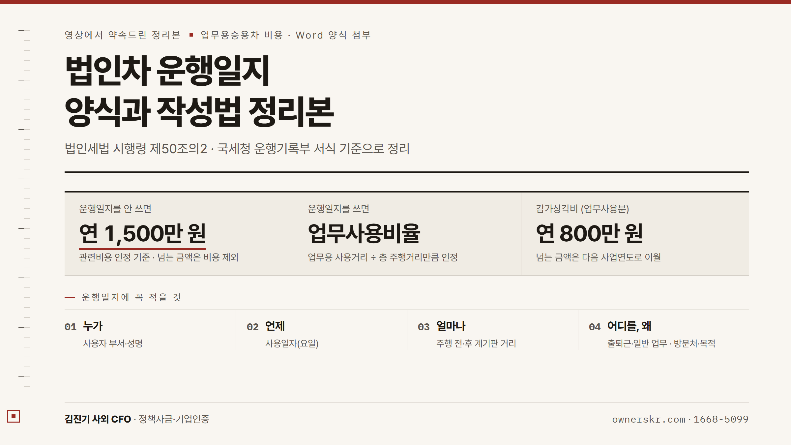The height and width of the screenshot is (445, 791).
Task: Click the section label '운행일지에 꼭 적을 것'
Action: click(x=131, y=297)
